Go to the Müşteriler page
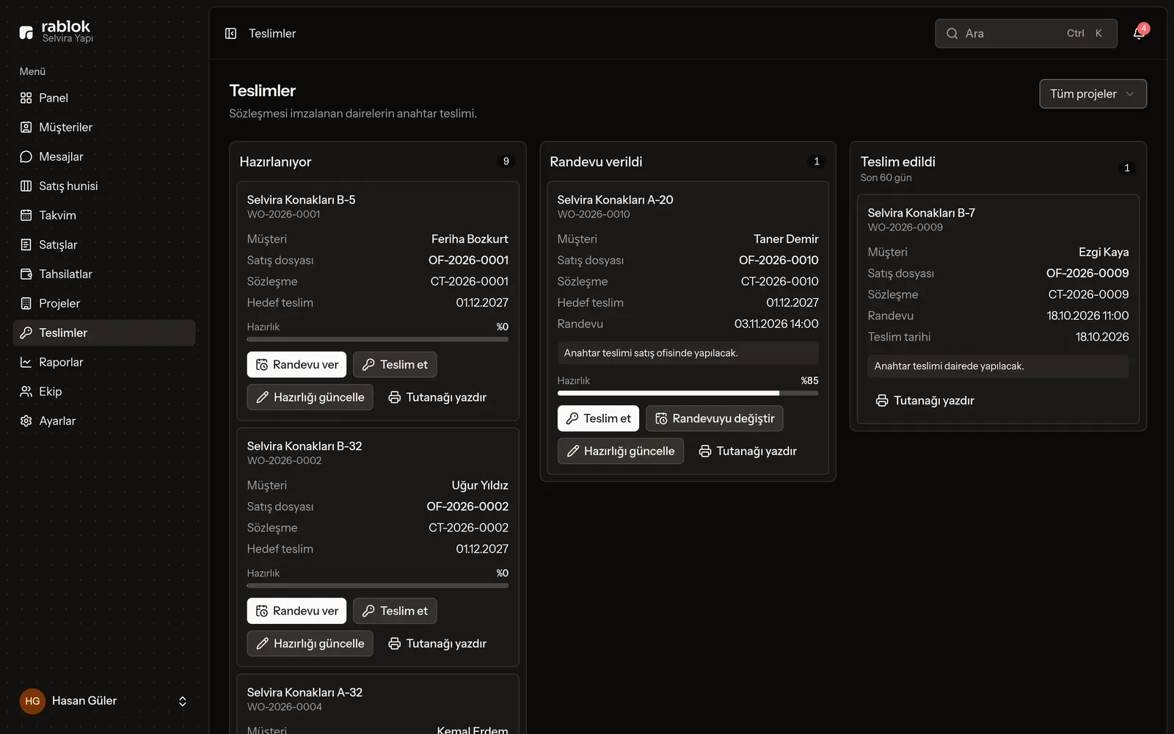 click(104, 128)
